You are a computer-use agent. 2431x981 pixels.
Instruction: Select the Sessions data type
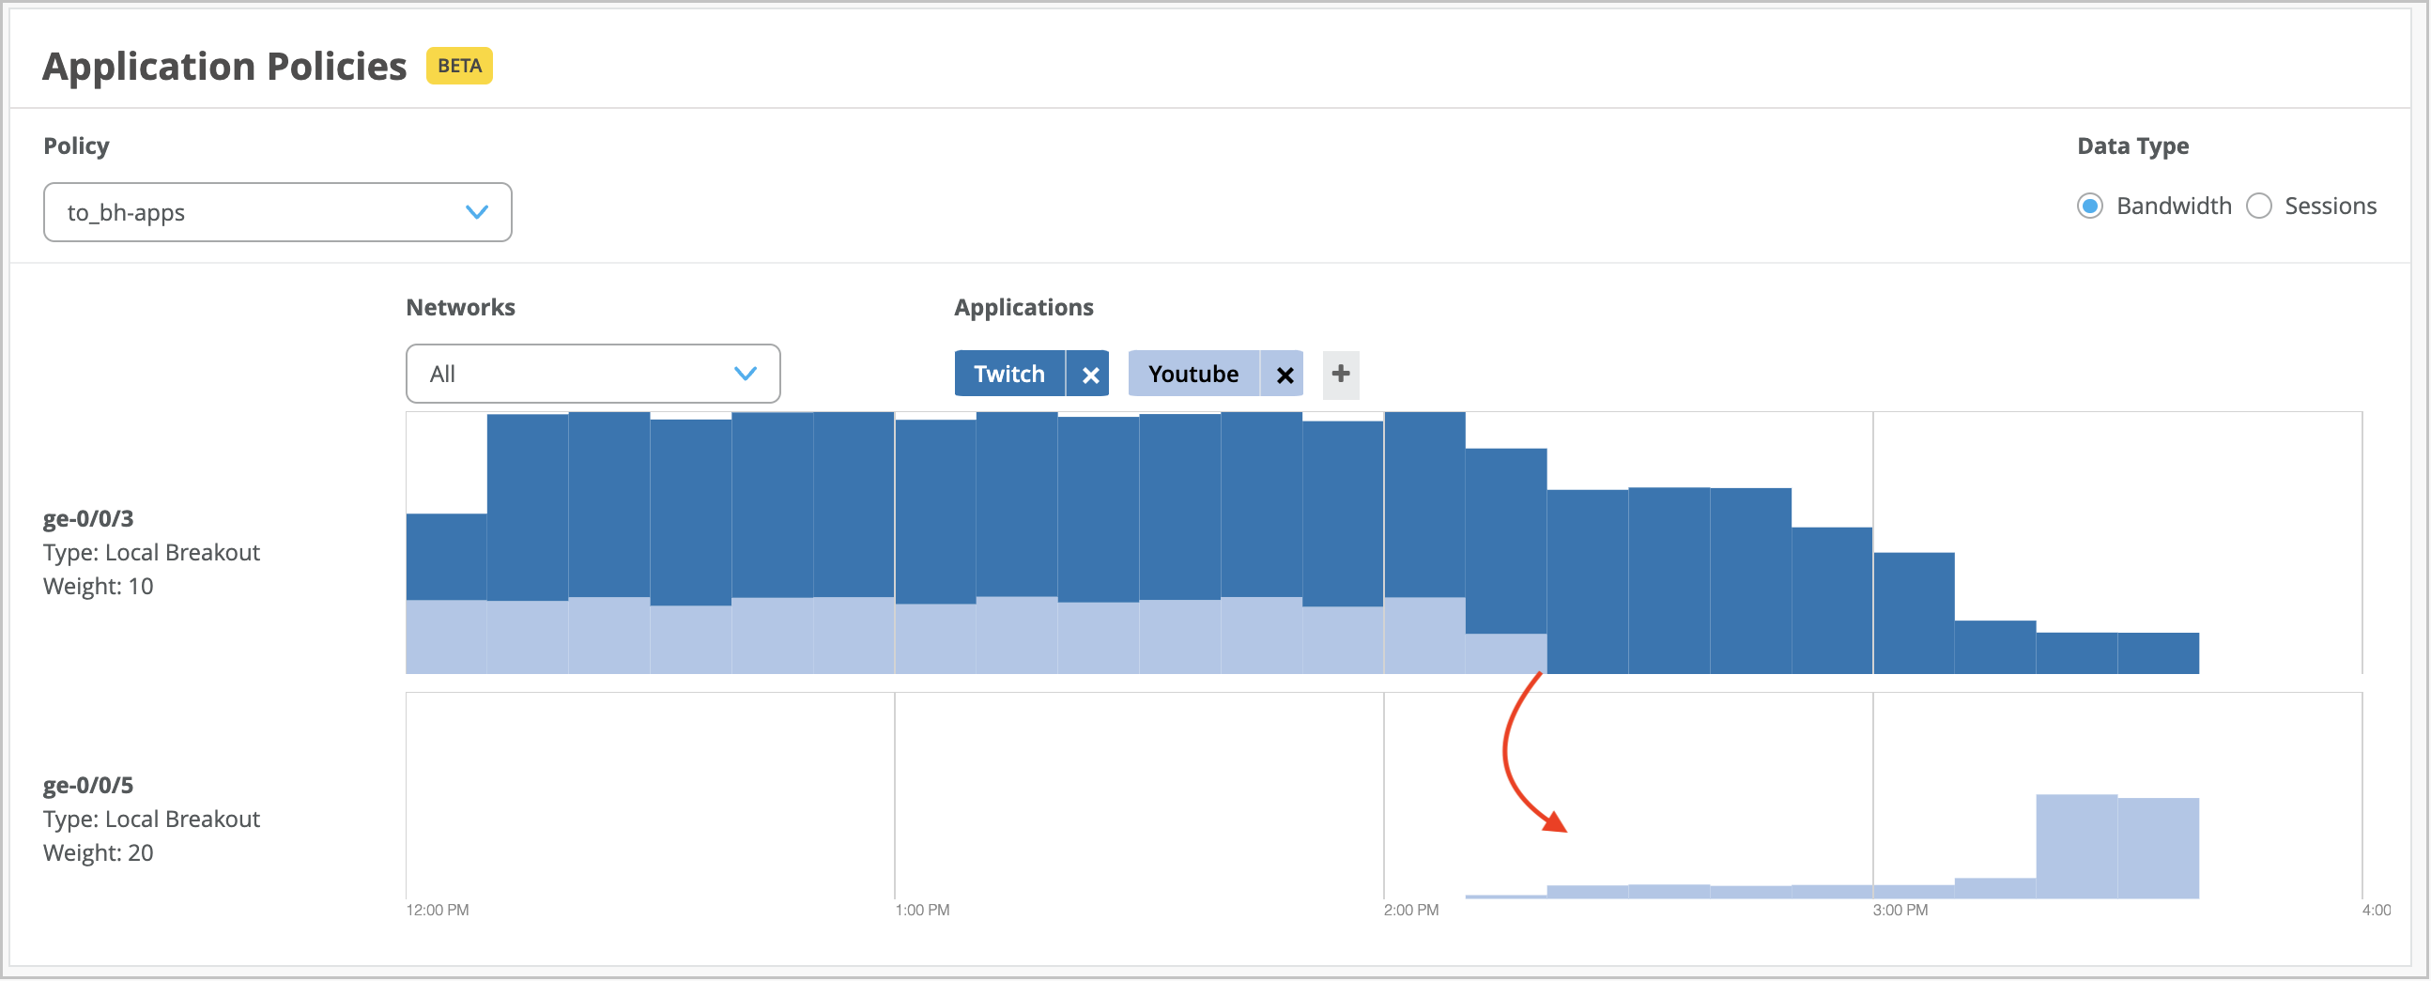click(2258, 206)
